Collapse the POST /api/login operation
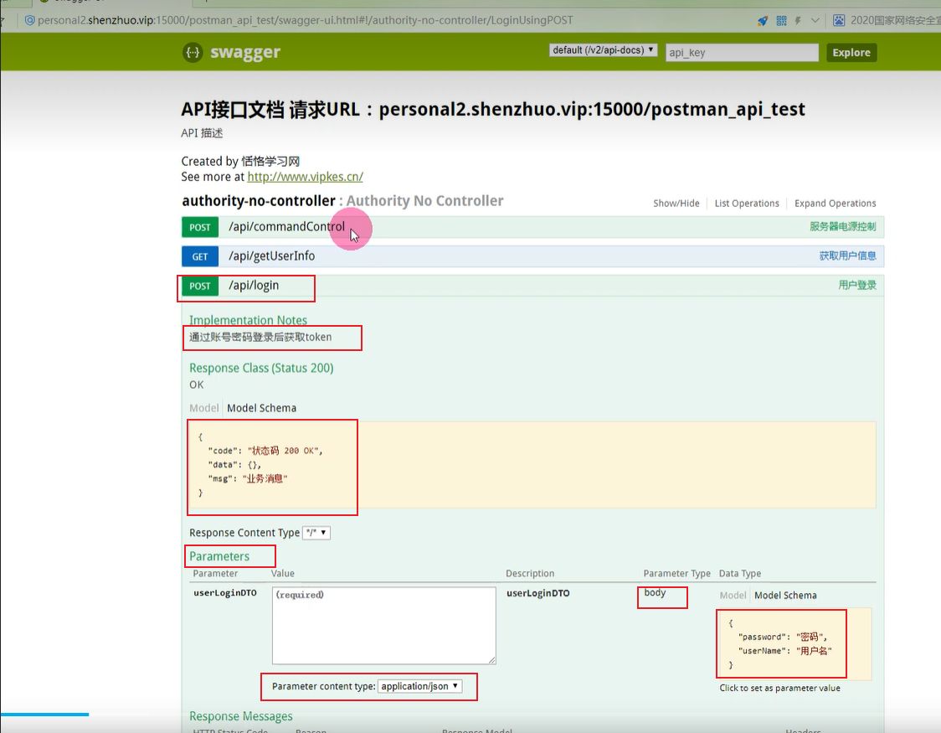Image resolution: width=941 pixels, height=733 pixels. pos(254,286)
